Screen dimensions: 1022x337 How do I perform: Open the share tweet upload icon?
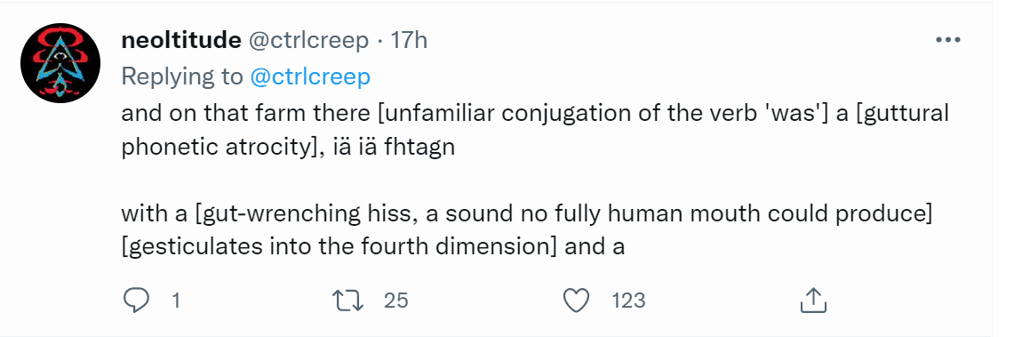tap(813, 300)
